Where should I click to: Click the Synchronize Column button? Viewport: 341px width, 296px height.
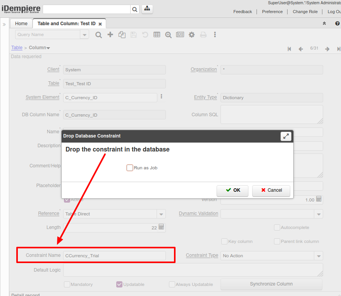271,284
